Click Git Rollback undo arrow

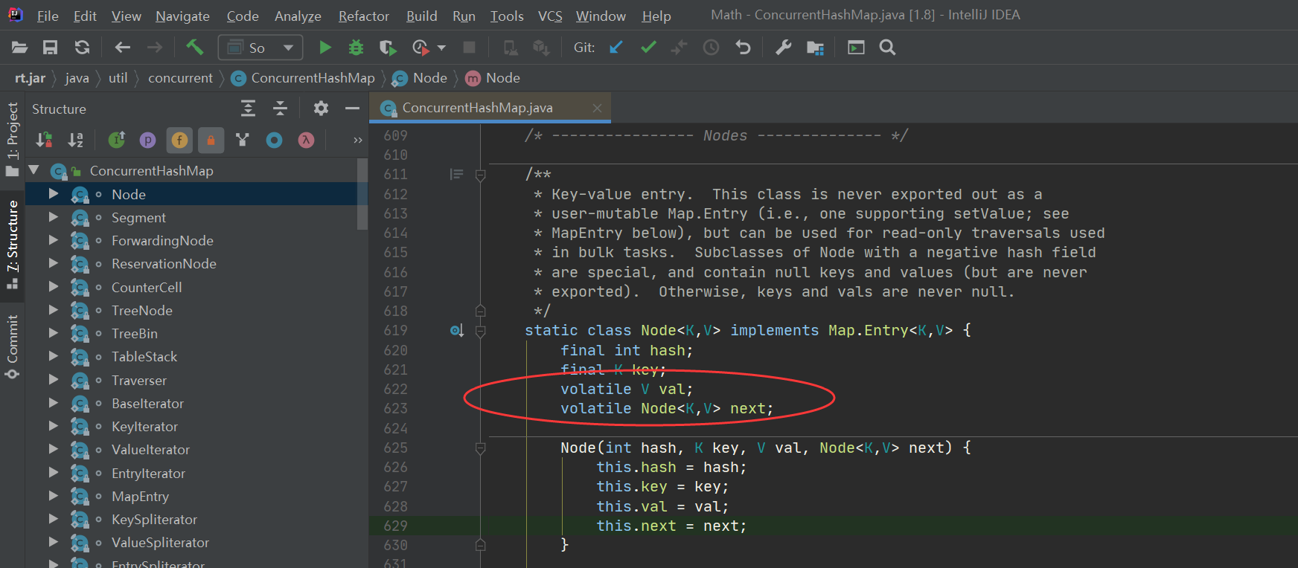click(x=743, y=48)
